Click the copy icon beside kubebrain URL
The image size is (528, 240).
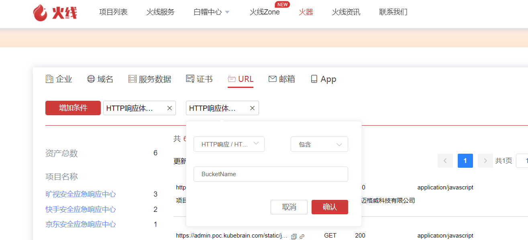294,236
